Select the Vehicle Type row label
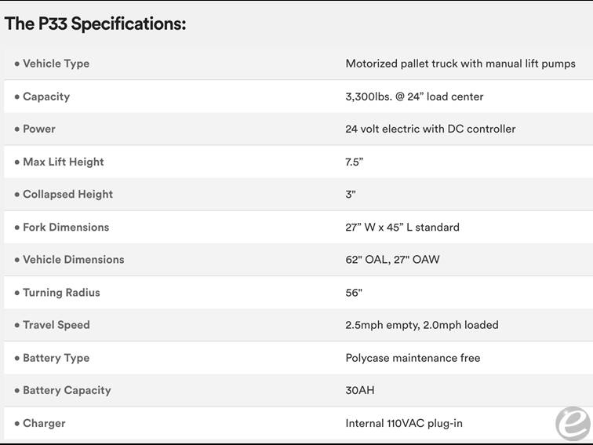Image resolution: width=593 pixels, height=445 pixels. [x=56, y=64]
